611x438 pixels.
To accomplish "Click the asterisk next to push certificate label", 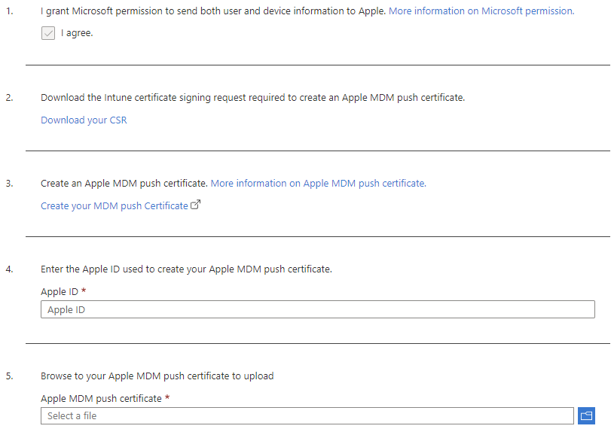I will tap(167, 397).
